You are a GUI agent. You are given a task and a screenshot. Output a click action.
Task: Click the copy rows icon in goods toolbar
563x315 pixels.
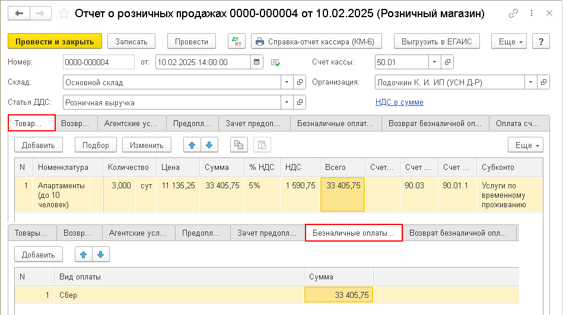pos(238,144)
